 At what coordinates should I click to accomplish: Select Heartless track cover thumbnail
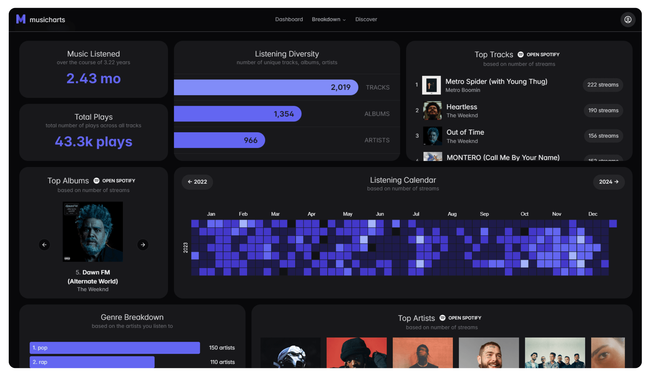[432, 110]
